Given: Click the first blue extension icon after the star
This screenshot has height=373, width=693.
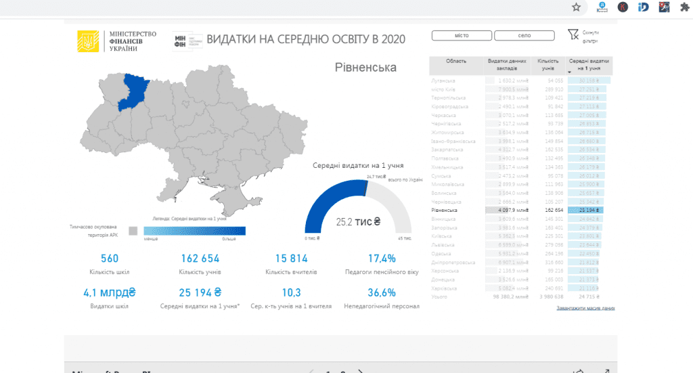Looking at the screenshot, I should [x=602, y=7].
